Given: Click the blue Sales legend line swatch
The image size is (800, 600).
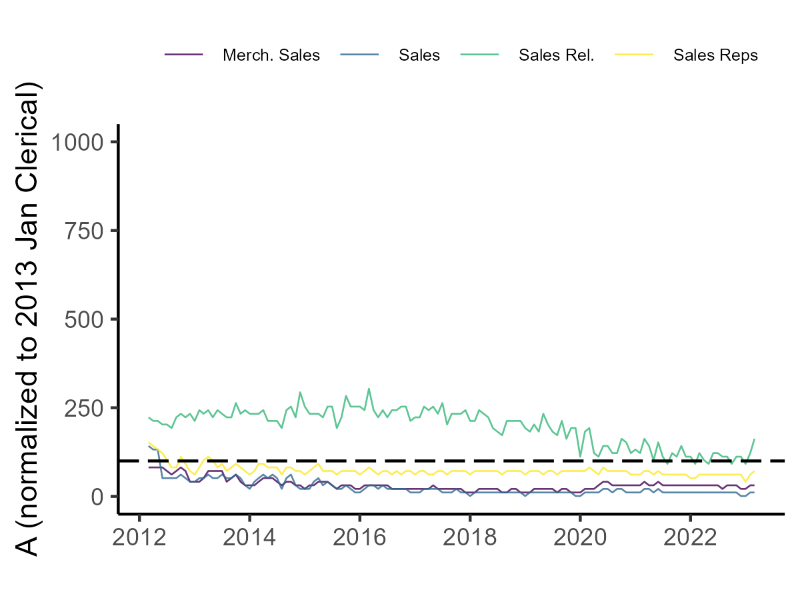Looking at the screenshot, I should pos(359,55).
